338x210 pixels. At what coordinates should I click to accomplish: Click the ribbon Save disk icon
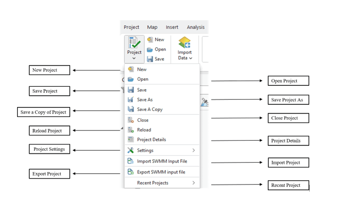[x=150, y=59]
